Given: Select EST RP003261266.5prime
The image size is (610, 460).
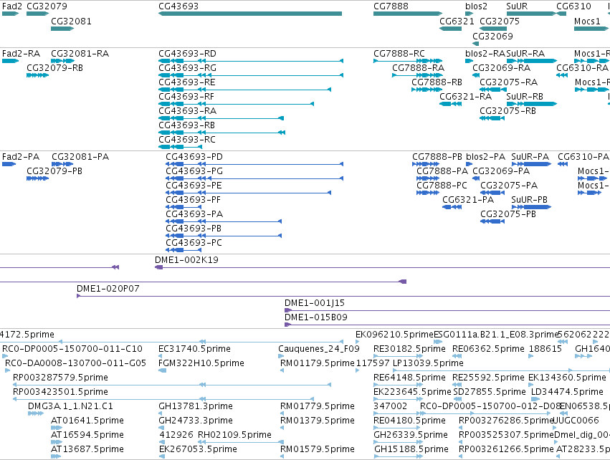Looking at the screenshot, I should pyautogui.click(x=462, y=456).
